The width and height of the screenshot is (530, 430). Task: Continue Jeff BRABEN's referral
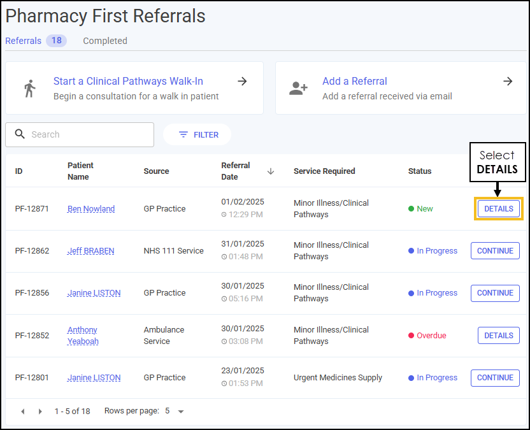tap(495, 251)
